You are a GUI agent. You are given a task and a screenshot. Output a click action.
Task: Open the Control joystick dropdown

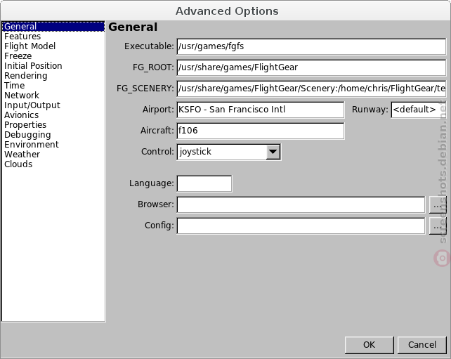click(229, 152)
